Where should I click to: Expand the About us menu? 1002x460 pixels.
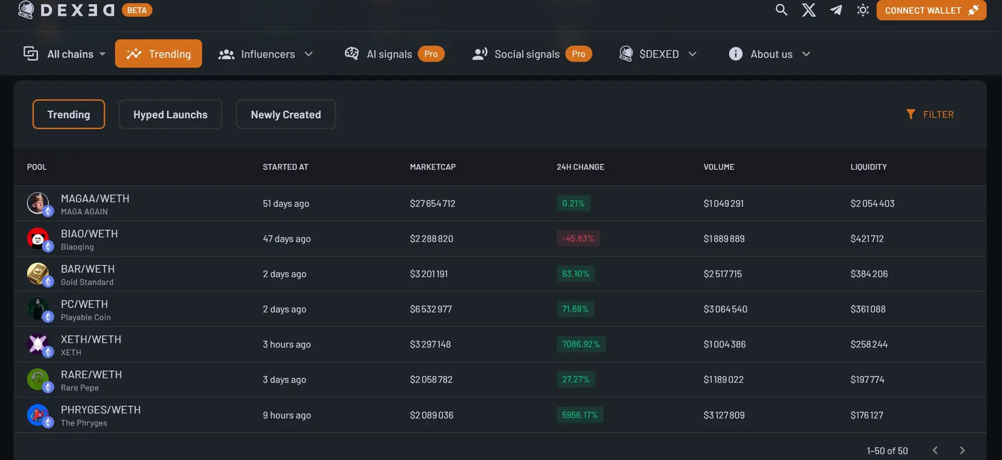(770, 54)
